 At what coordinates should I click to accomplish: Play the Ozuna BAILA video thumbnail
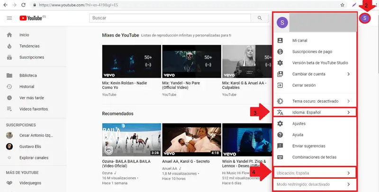point(132,140)
